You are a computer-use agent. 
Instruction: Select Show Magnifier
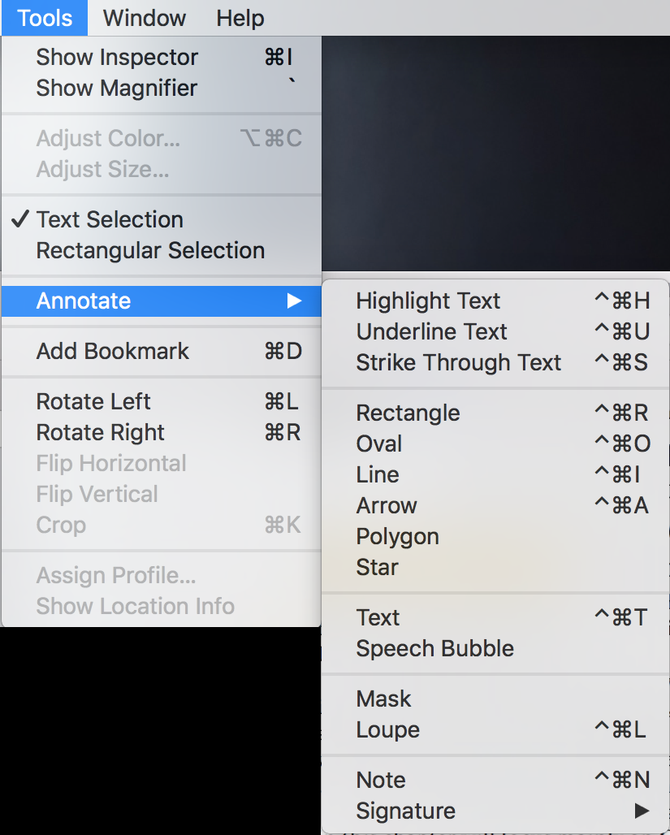(116, 88)
